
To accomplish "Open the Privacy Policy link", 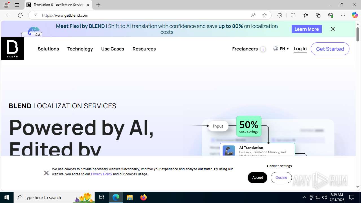I will (x=102, y=174).
